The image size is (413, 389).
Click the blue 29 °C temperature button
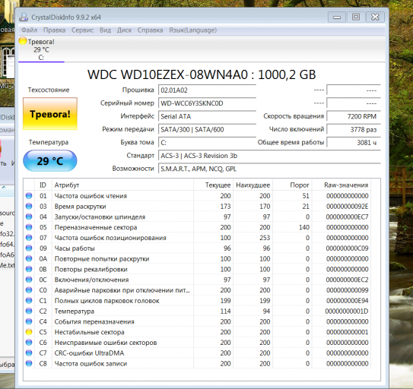point(50,161)
